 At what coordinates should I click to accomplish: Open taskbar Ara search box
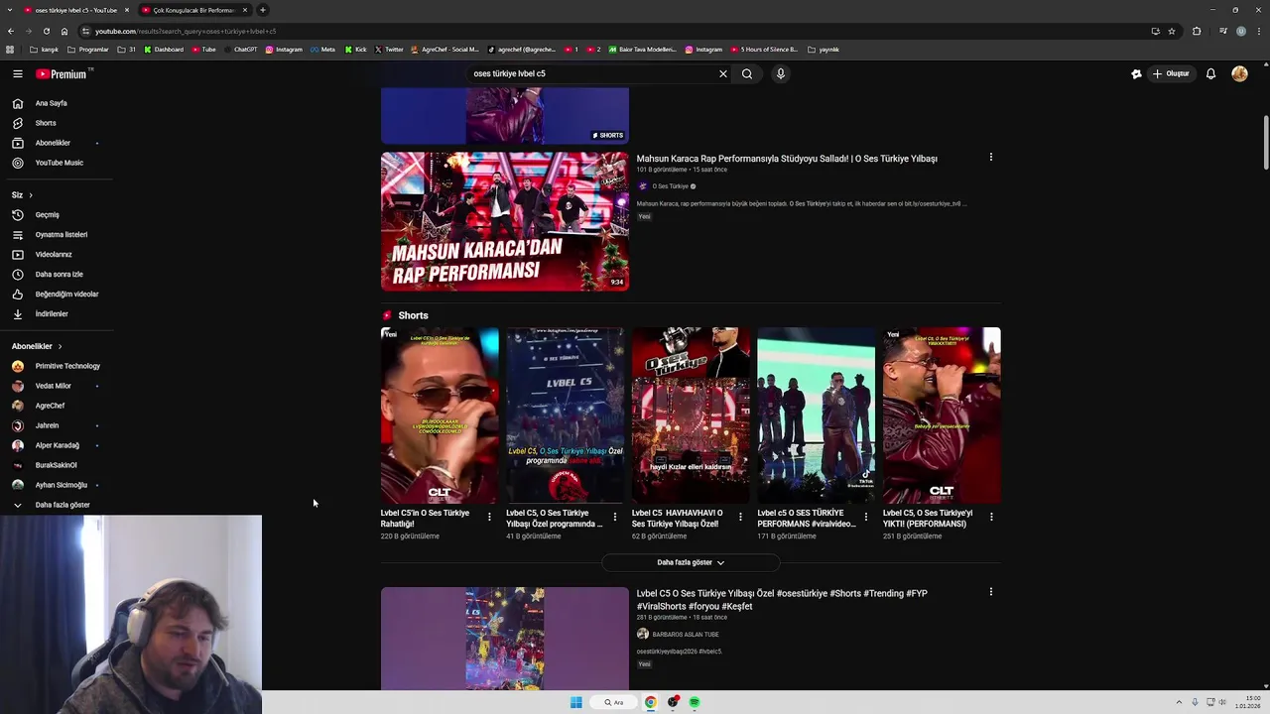click(614, 702)
